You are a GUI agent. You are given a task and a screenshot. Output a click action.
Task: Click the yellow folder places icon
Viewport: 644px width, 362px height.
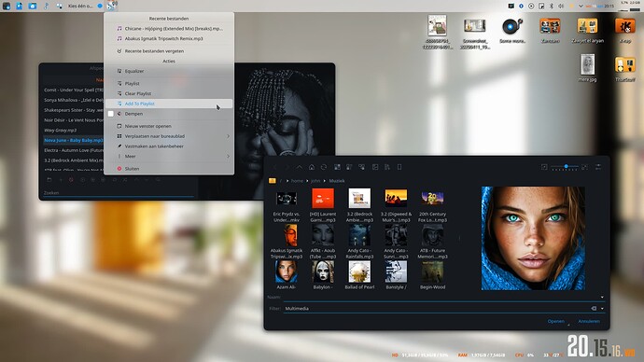pos(272,181)
